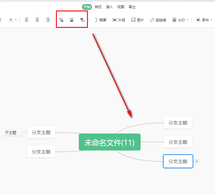Switch to the 样式 tab

(x=98, y=7)
